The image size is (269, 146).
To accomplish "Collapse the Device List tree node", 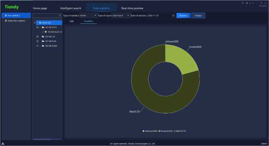I will (37, 22).
